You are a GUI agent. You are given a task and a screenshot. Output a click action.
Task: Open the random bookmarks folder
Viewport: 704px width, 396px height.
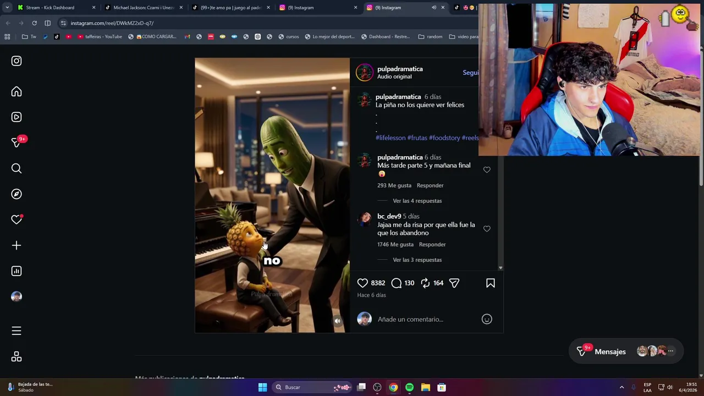(430, 37)
